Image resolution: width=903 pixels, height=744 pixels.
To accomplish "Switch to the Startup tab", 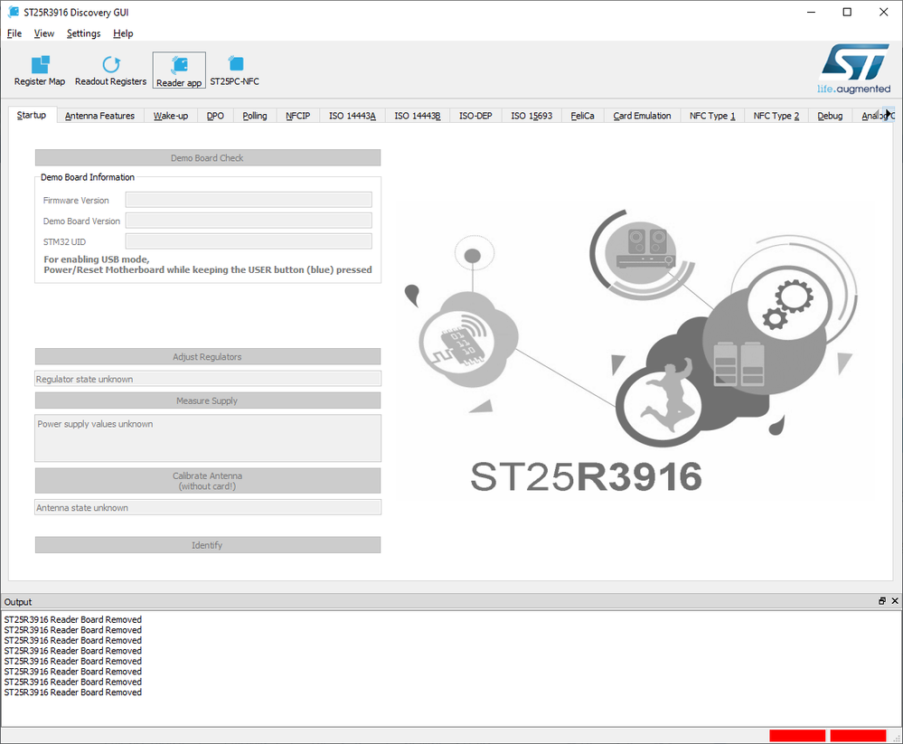I will point(32,115).
